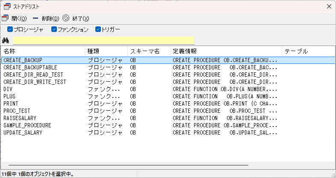Click the yellow search input field
The height and width of the screenshot is (178, 336).
tap(103, 40)
